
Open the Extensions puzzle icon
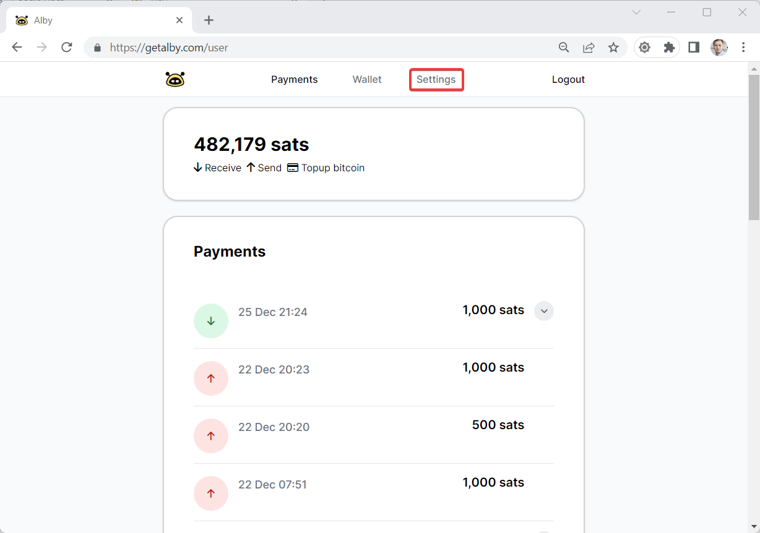(669, 48)
